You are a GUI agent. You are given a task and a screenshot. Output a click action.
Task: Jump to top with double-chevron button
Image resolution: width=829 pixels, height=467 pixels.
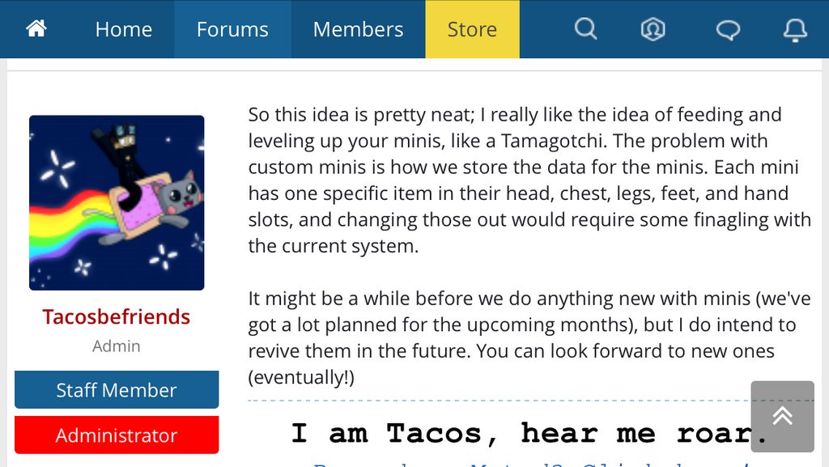783,416
